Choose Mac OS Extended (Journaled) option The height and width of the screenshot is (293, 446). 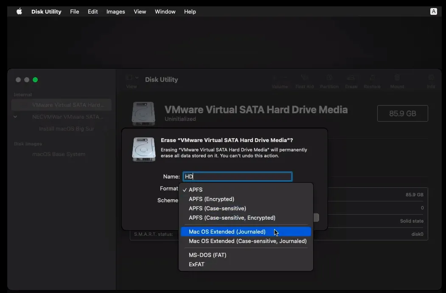pyautogui.click(x=246, y=232)
